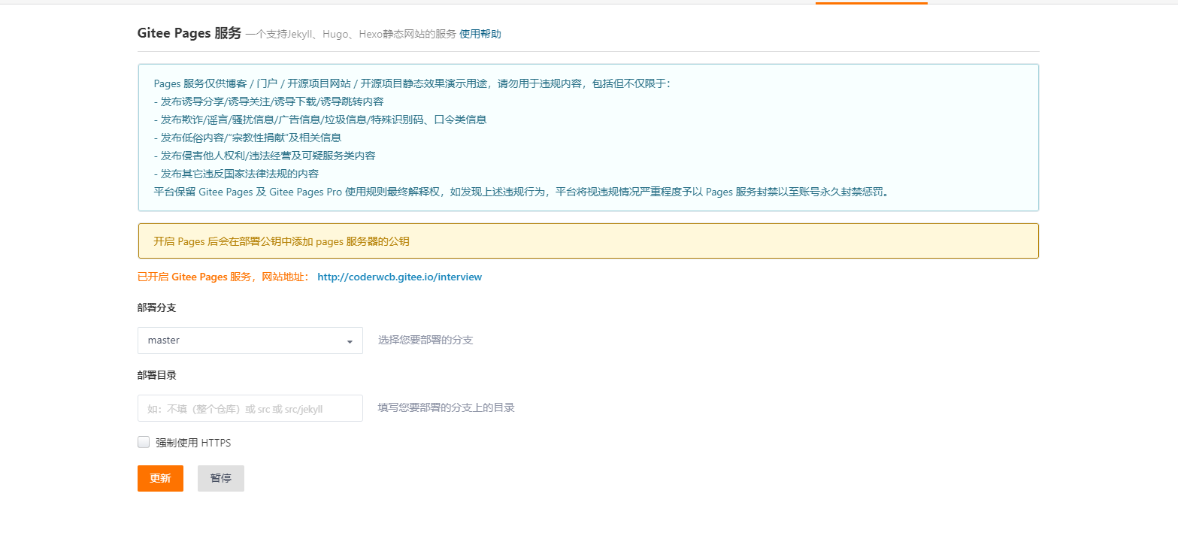The width and height of the screenshot is (1178, 554).
Task: Click the 发布低俗内容 rule line
Action: (247, 138)
